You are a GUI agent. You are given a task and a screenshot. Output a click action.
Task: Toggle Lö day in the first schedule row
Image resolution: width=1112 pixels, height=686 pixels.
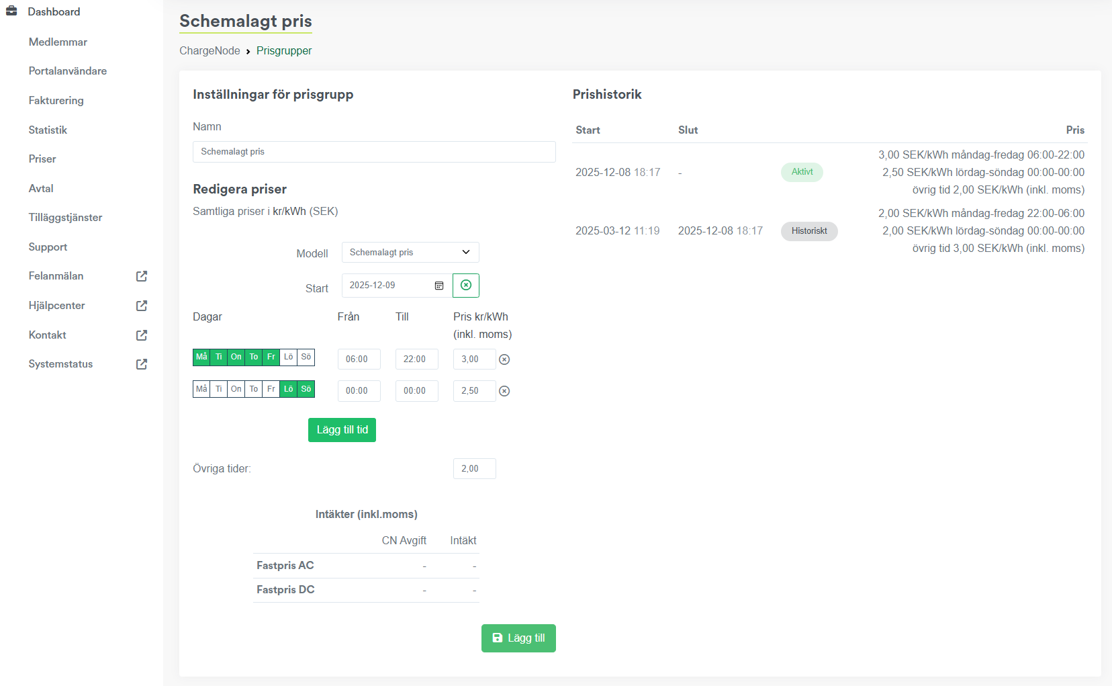click(288, 357)
